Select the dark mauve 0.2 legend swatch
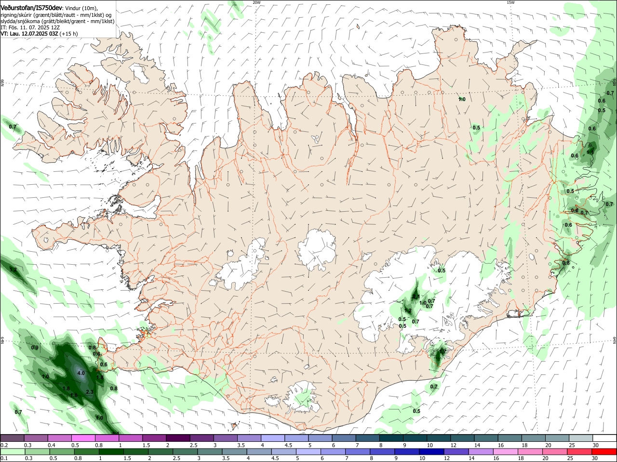The height and width of the screenshot is (462, 617). pyautogui.click(x=12, y=438)
